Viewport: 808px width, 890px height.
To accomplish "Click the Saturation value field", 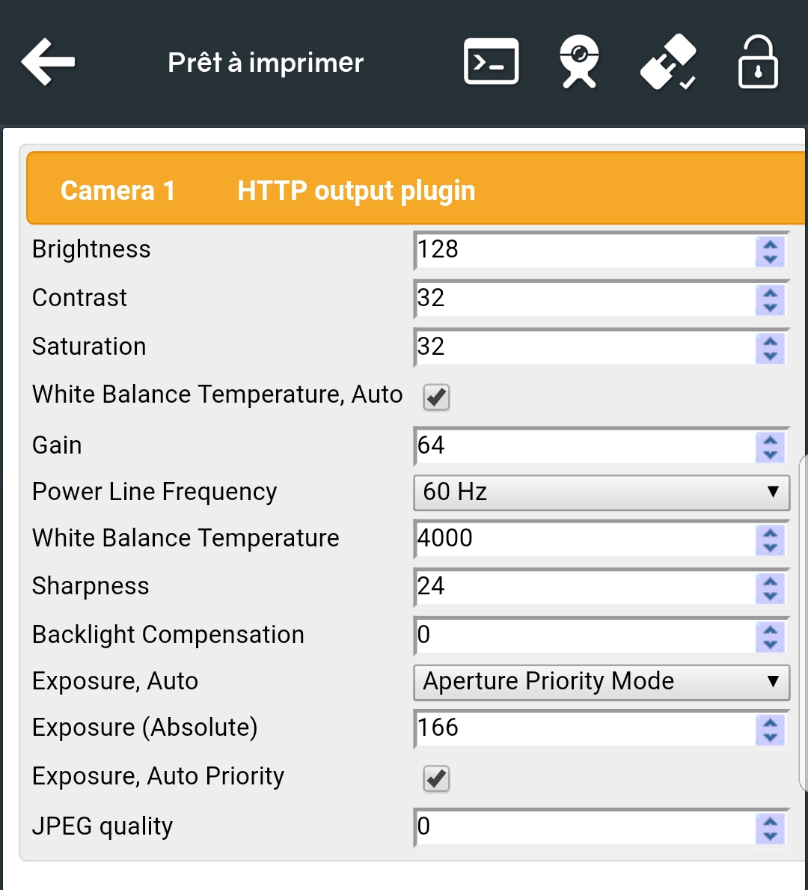I will click(584, 347).
